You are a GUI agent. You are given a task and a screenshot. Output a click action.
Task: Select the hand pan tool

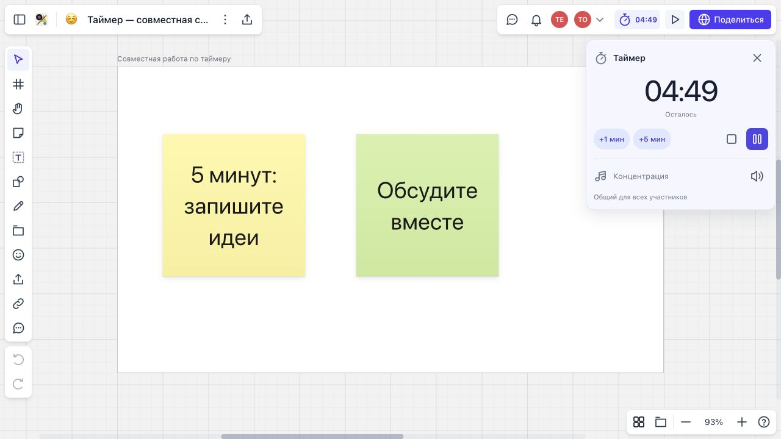coord(18,109)
